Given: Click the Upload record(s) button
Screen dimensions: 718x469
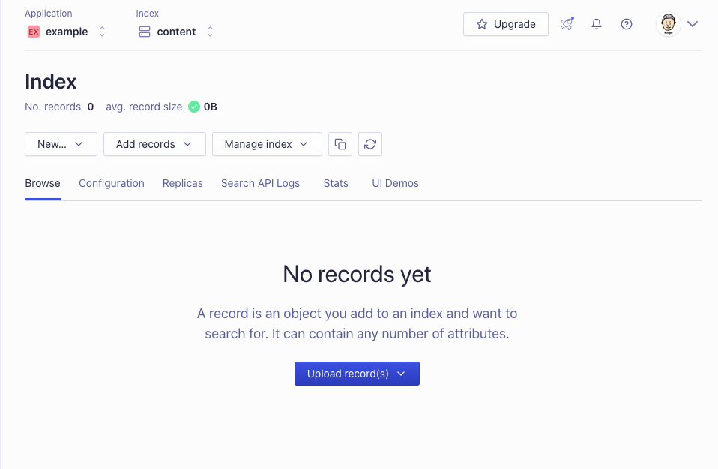Looking at the screenshot, I should [357, 374].
